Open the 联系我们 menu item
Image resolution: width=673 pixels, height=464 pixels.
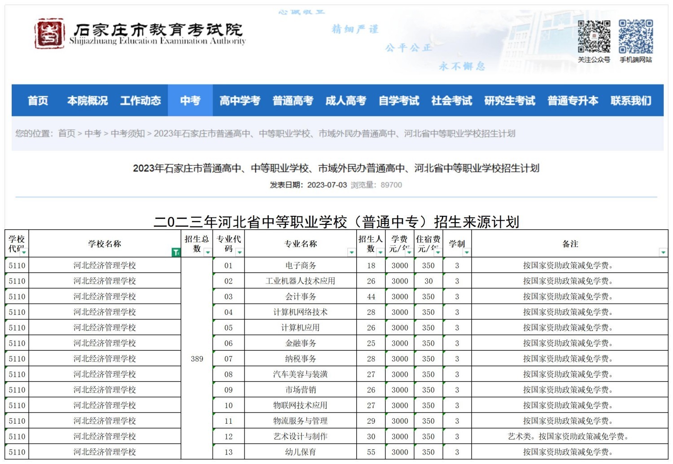point(631,100)
